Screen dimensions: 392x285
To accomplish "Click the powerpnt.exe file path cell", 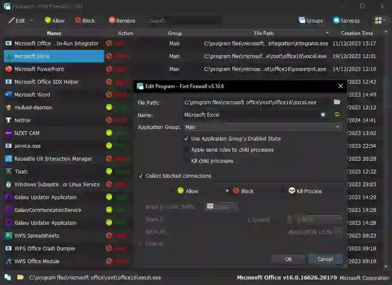I will (x=265, y=69).
